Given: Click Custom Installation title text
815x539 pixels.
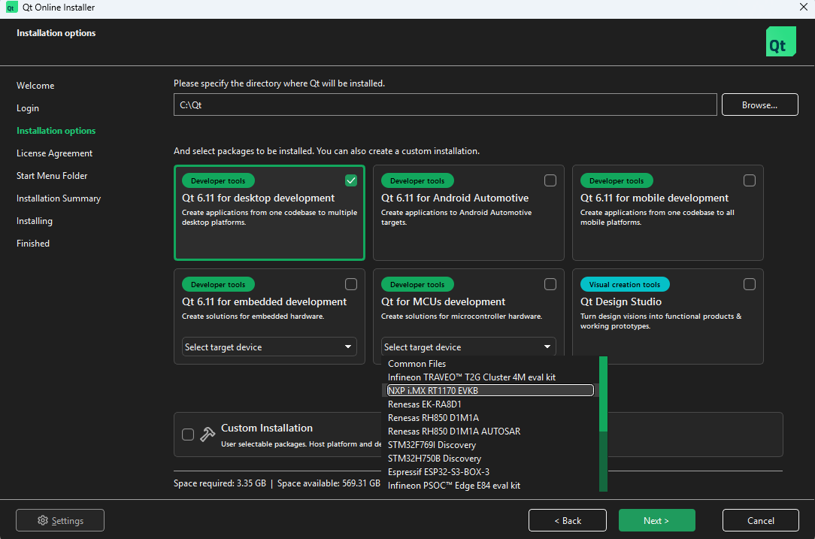Looking at the screenshot, I should (x=267, y=428).
